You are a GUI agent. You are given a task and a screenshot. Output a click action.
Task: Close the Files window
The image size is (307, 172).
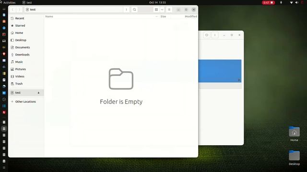[x=194, y=10]
